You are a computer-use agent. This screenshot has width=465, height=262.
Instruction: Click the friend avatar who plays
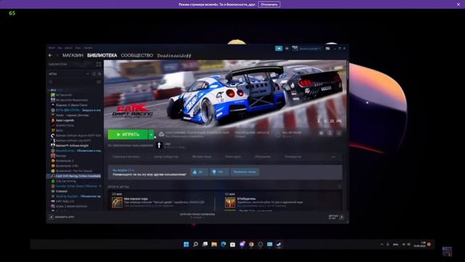(159, 145)
